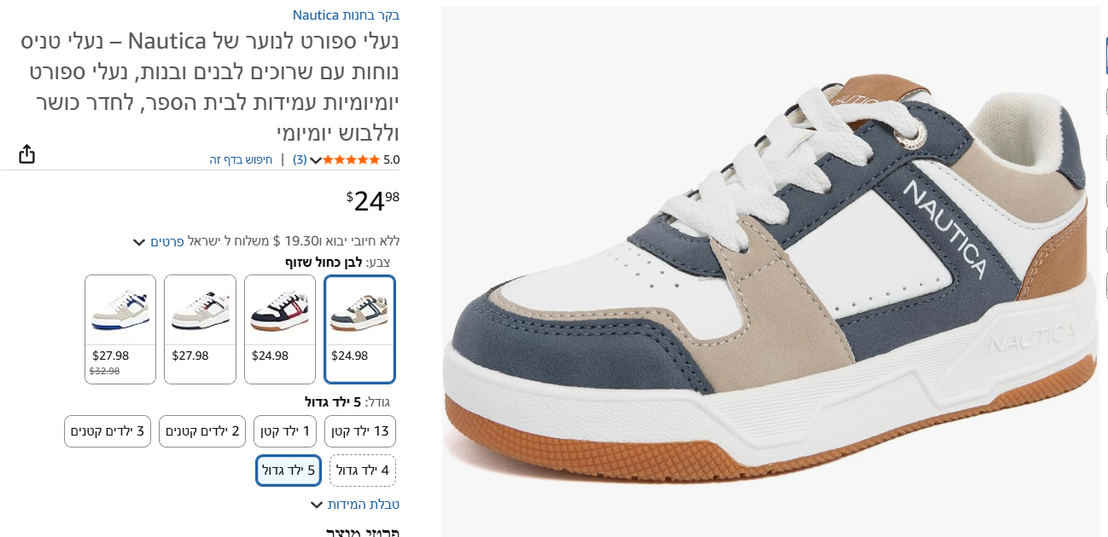Pick size 4 ילד גדול option

point(363,471)
